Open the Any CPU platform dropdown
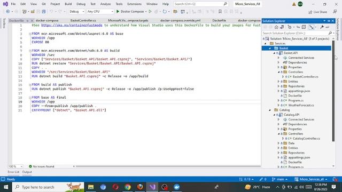 pos(100,12)
